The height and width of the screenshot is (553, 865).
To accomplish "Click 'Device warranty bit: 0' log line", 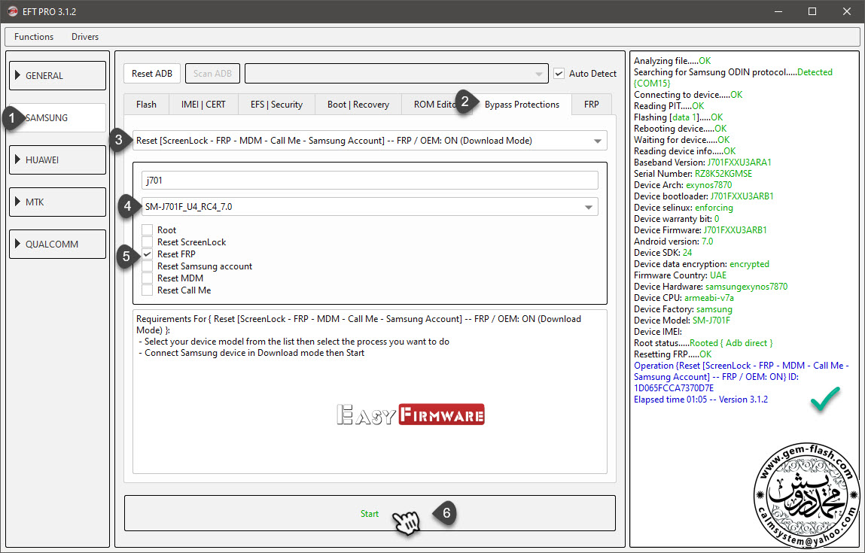I will coord(676,219).
